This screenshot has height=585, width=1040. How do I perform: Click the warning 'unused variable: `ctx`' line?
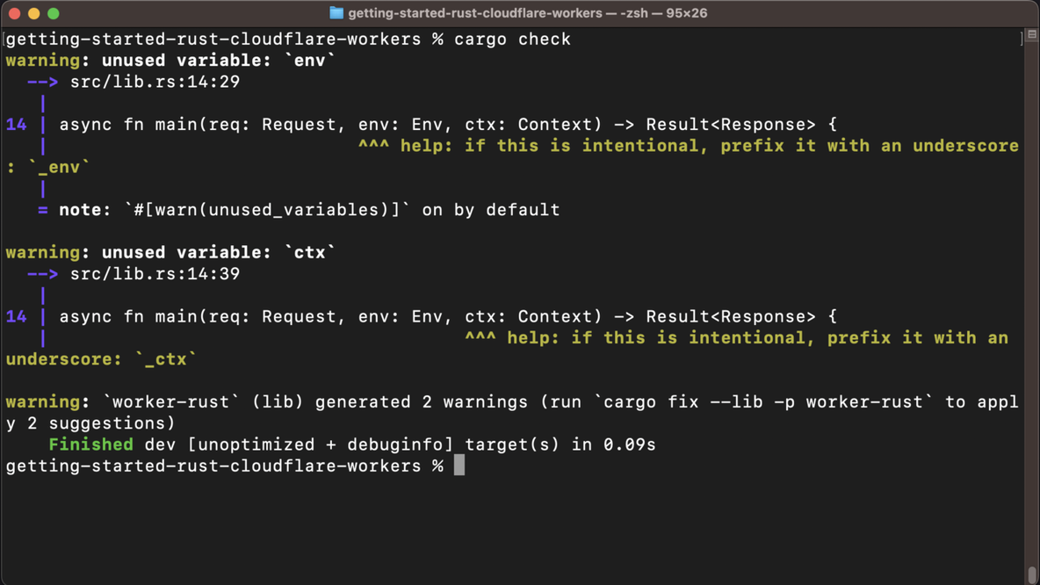point(170,253)
